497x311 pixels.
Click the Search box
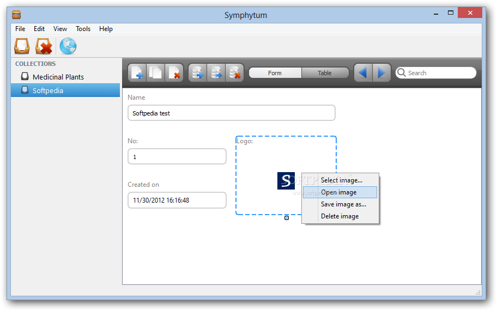coord(436,73)
